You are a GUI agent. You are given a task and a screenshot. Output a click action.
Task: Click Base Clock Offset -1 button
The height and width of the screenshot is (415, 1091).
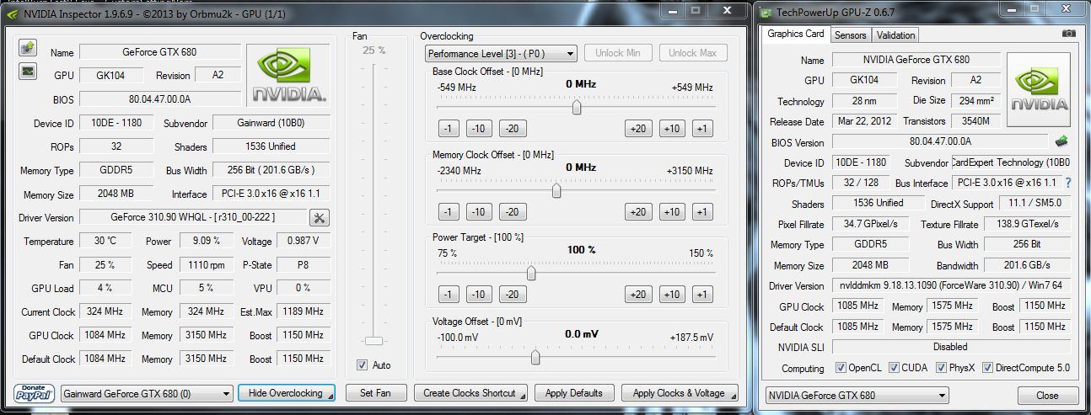449,129
